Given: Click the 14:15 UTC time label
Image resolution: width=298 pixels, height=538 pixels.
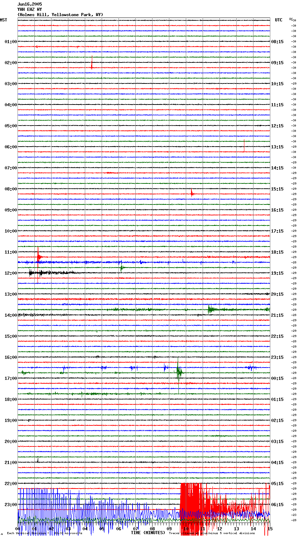Looking at the screenshot, I should pos(277,168).
